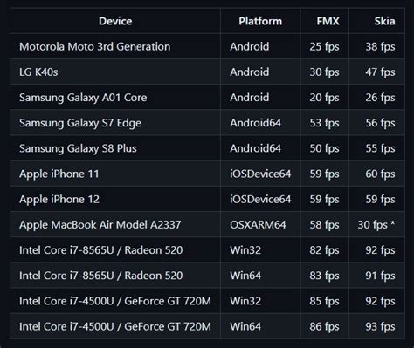
Task: Select the 86 fps FMX value
Action: click(324, 326)
